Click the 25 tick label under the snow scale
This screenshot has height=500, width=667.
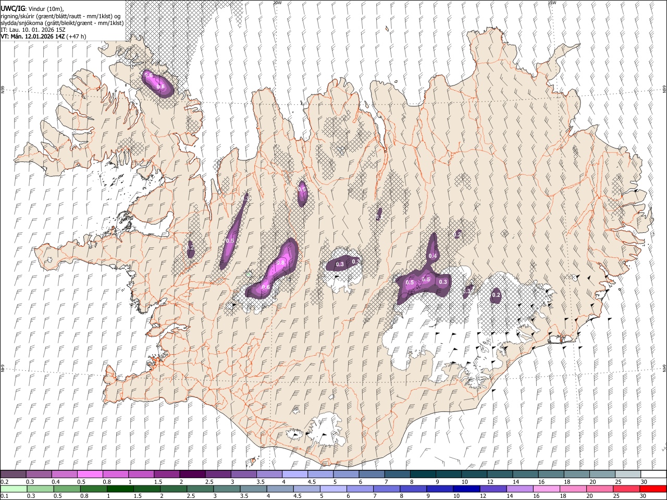617,482
